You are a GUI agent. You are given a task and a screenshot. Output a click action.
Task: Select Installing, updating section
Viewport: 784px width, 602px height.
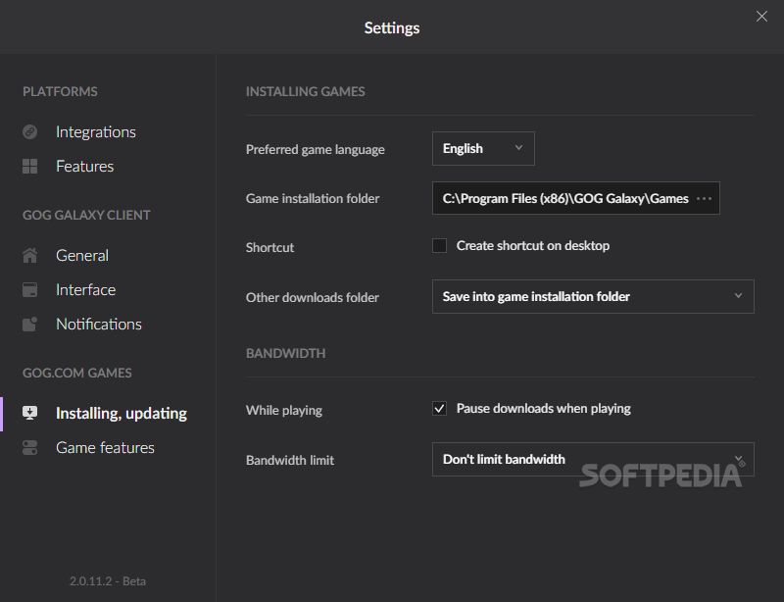[122, 414]
